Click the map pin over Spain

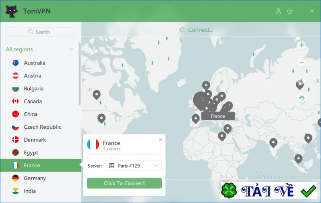(x=195, y=119)
